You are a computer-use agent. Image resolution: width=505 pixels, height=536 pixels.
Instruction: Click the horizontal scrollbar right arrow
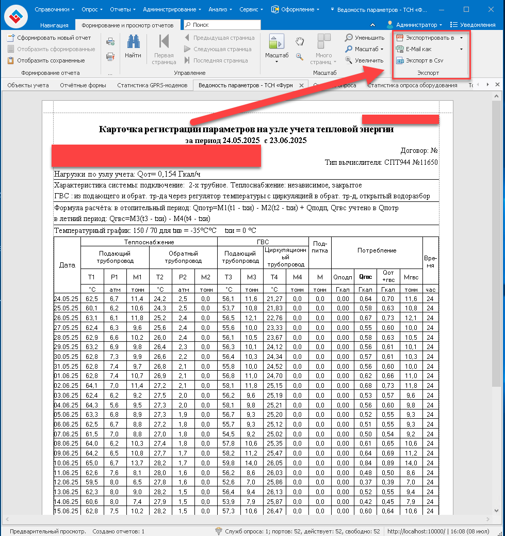point(487,519)
